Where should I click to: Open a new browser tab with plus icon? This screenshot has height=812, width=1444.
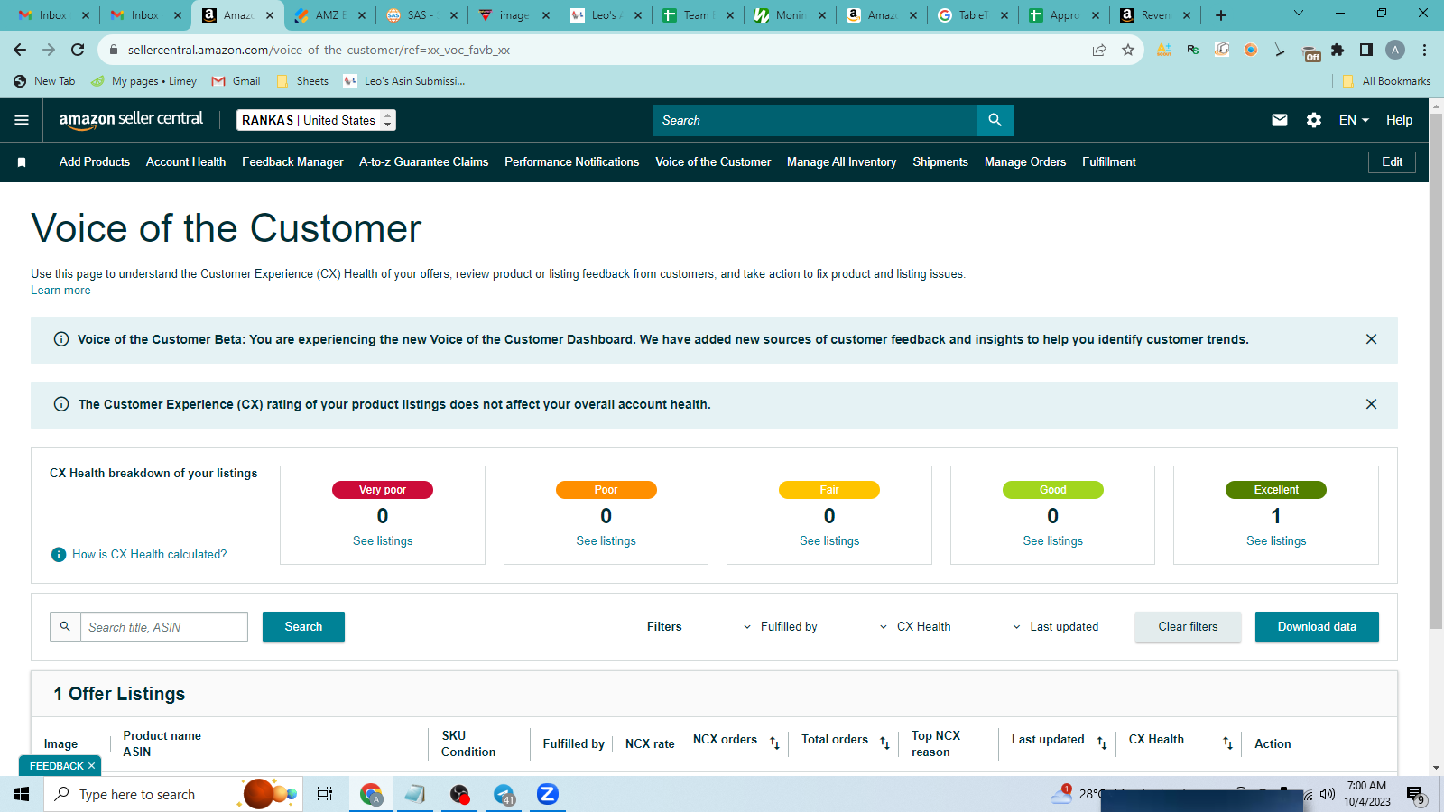[x=1221, y=15]
